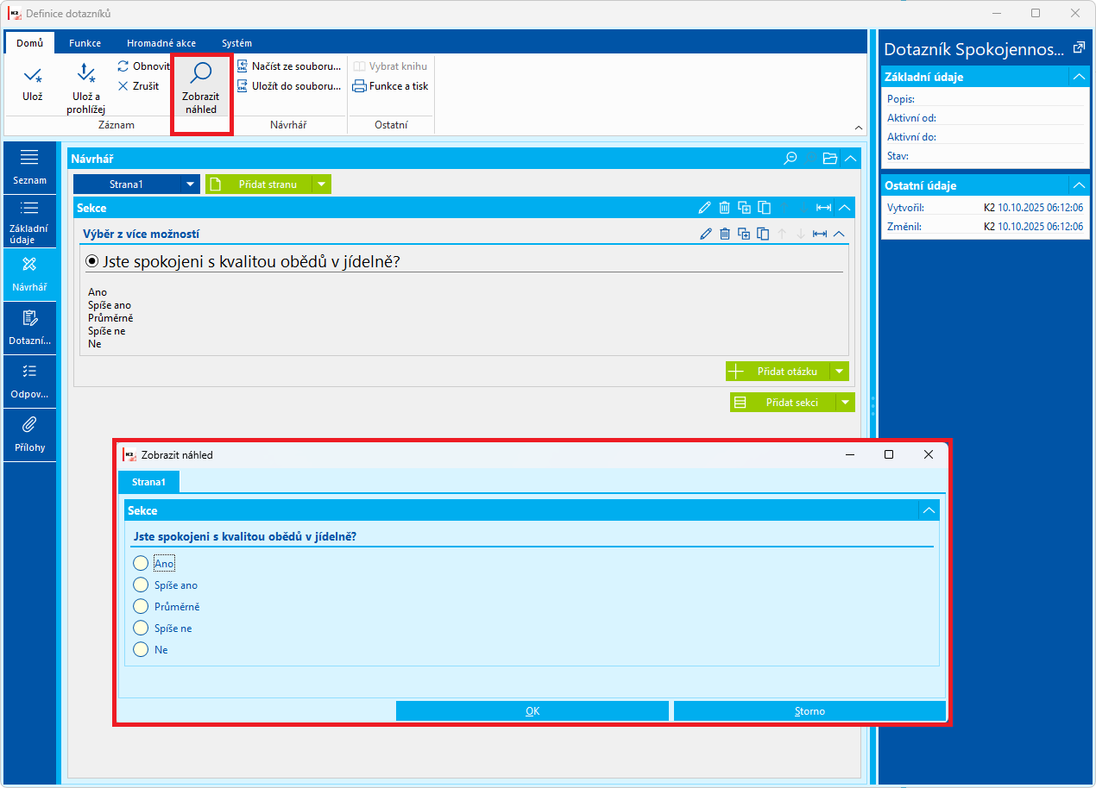Open the Strana1 page dropdown arrow

pos(190,184)
